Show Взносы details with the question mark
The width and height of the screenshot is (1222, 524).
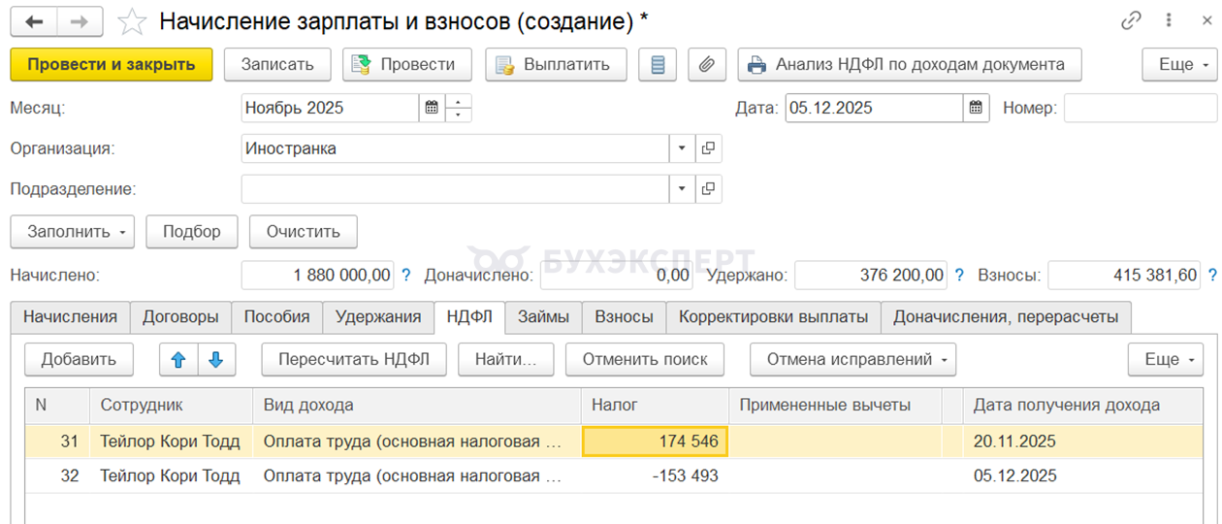click(1212, 276)
